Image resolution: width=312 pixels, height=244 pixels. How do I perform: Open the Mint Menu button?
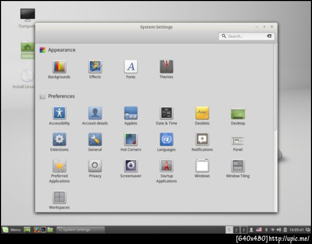tap(11, 229)
